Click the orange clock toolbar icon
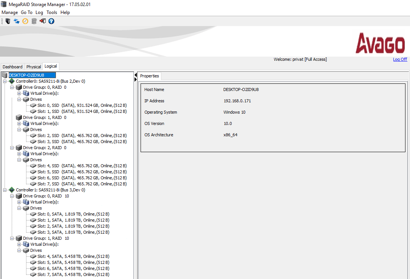 click(x=25, y=21)
